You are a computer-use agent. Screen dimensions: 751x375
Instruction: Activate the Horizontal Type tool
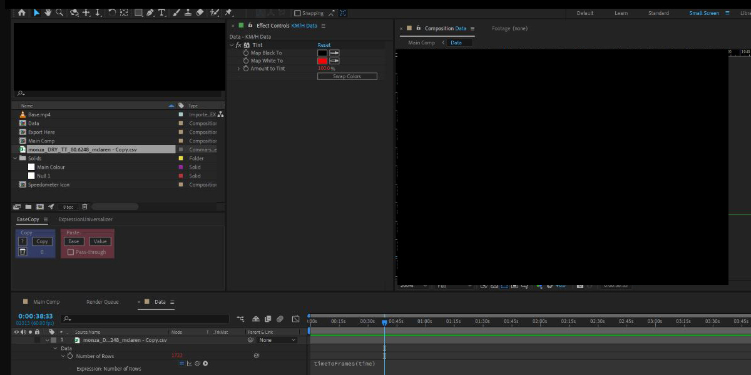162,12
